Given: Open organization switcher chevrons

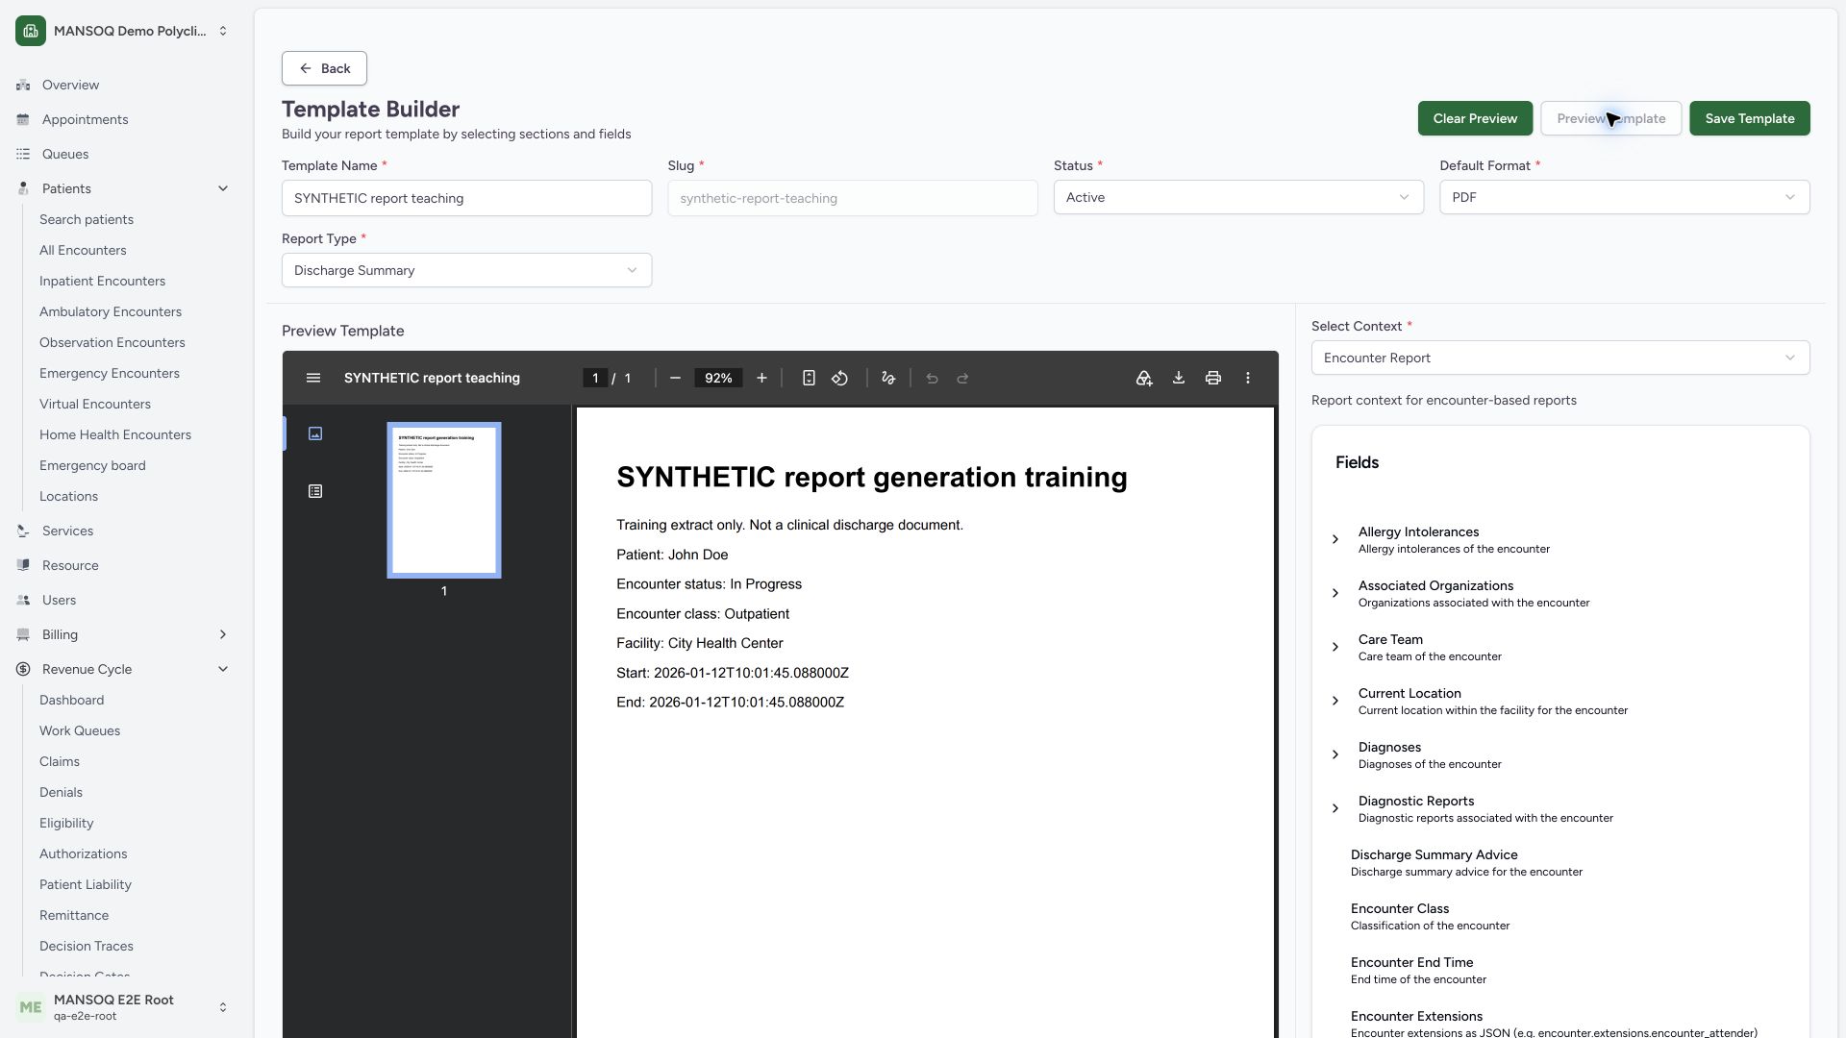Looking at the screenshot, I should pyautogui.click(x=223, y=31).
